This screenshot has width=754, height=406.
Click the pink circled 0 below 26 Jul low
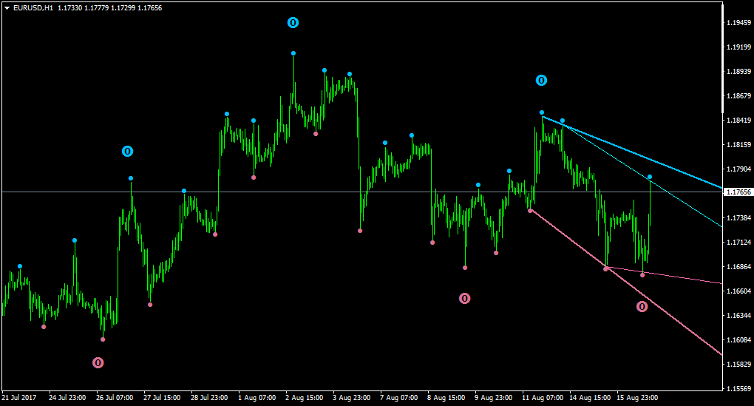(x=98, y=362)
